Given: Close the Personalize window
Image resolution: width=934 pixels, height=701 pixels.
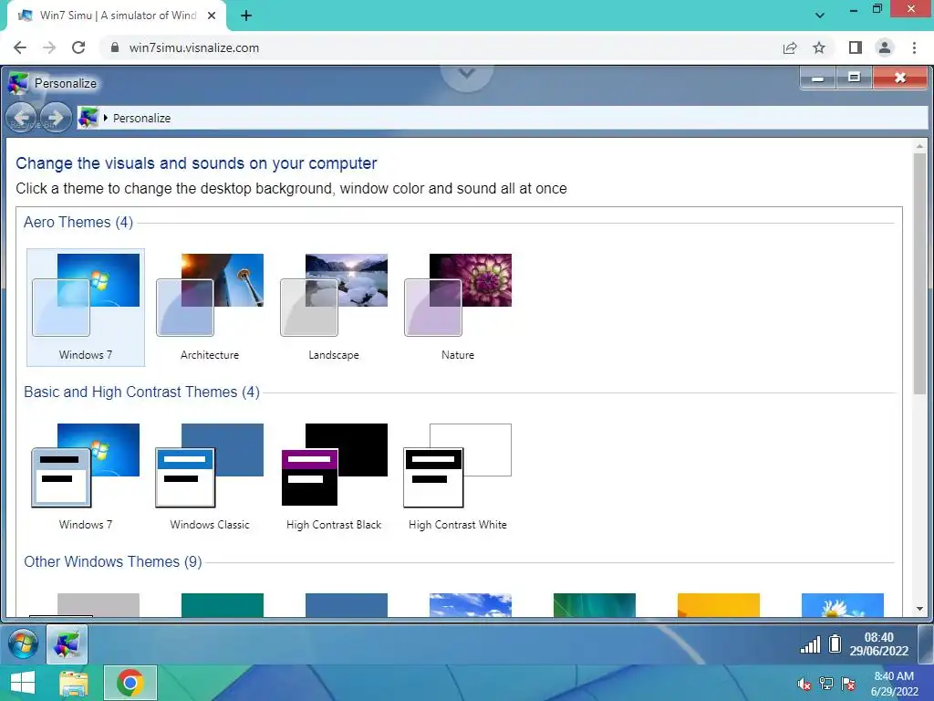Looking at the screenshot, I should pyautogui.click(x=900, y=78).
